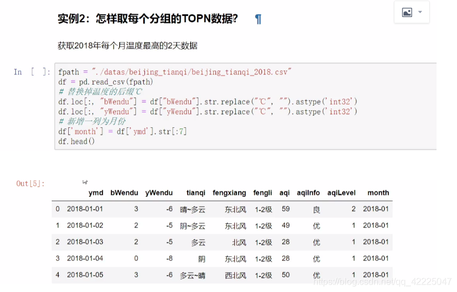
Task: Click the date cell 2018-01-02
Action: 85,226
